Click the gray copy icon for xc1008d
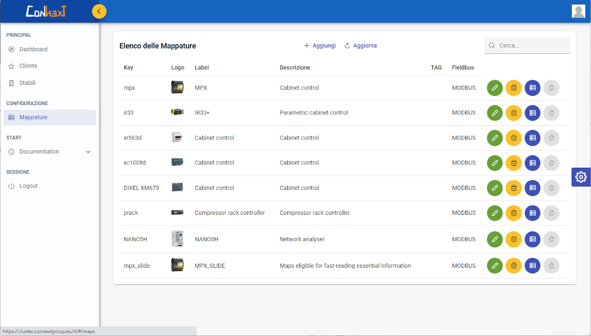This screenshot has height=336, width=591. coord(551,163)
